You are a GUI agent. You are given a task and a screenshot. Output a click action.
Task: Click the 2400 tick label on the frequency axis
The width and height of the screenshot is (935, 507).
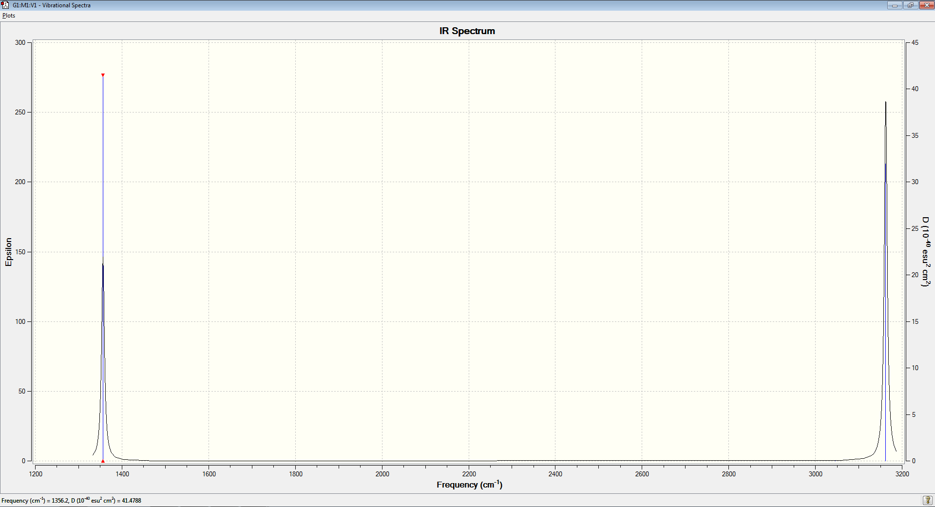(x=555, y=474)
